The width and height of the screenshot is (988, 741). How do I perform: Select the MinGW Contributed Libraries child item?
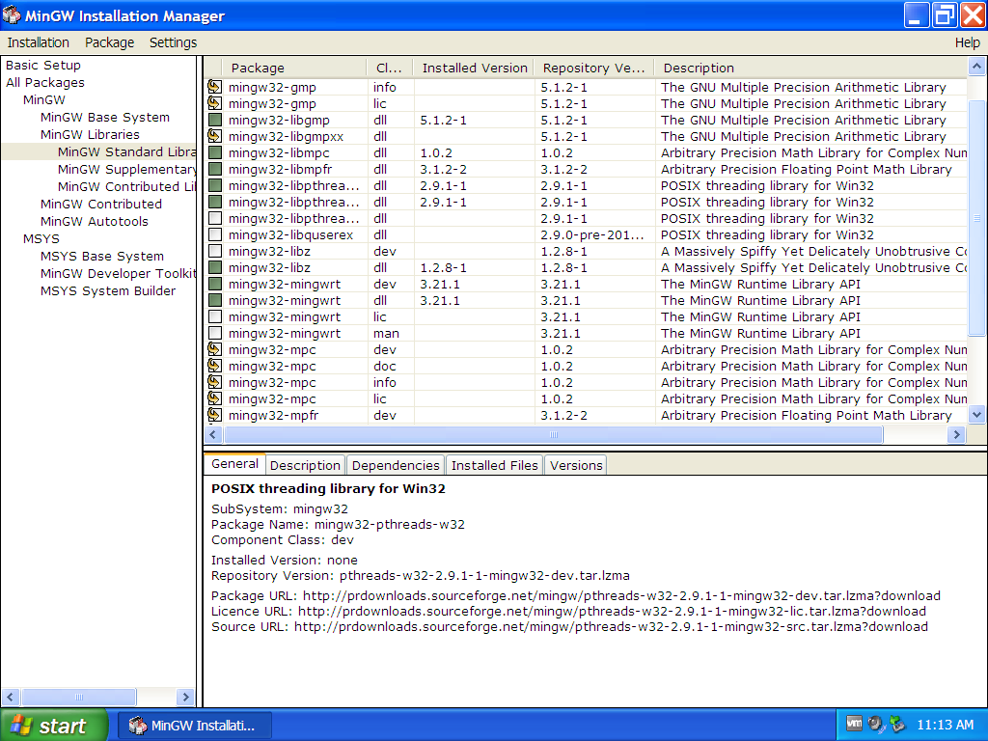coord(126,186)
